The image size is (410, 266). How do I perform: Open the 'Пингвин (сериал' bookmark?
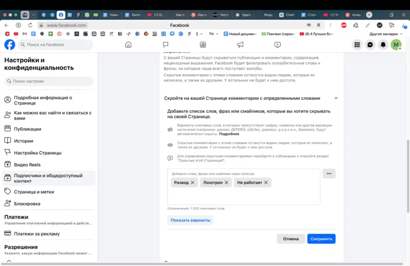pos(278,34)
